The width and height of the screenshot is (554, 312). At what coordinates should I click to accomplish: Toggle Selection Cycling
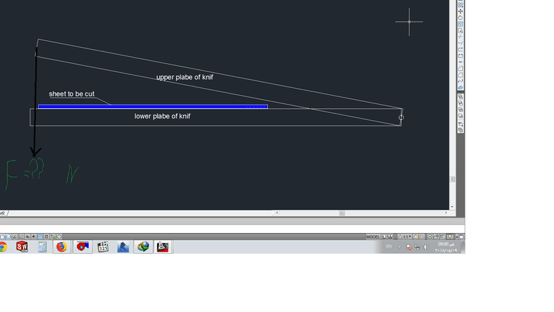pyautogui.click(x=53, y=236)
